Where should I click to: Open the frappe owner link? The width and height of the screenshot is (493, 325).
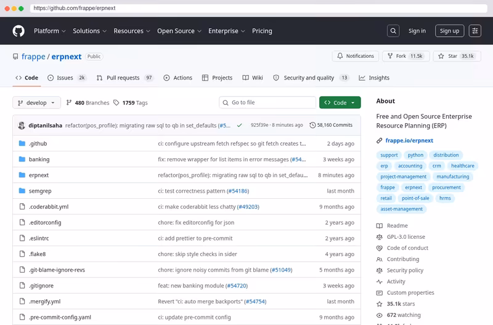[x=33, y=57]
